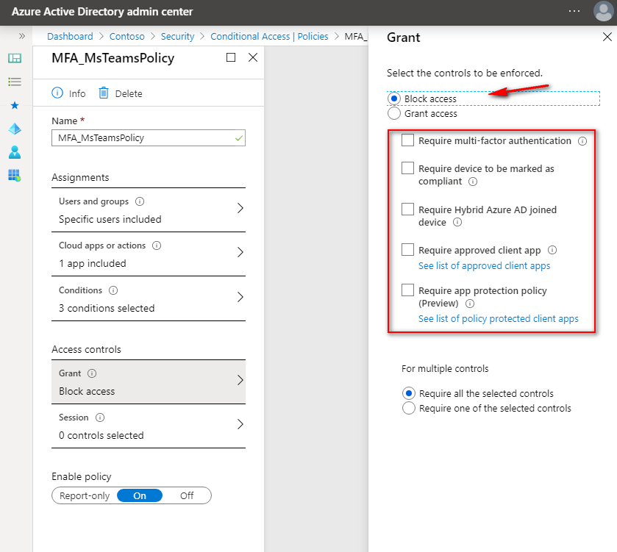The height and width of the screenshot is (552, 617).
Task: Go to Dashboard breadcrumb
Action: point(70,36)
